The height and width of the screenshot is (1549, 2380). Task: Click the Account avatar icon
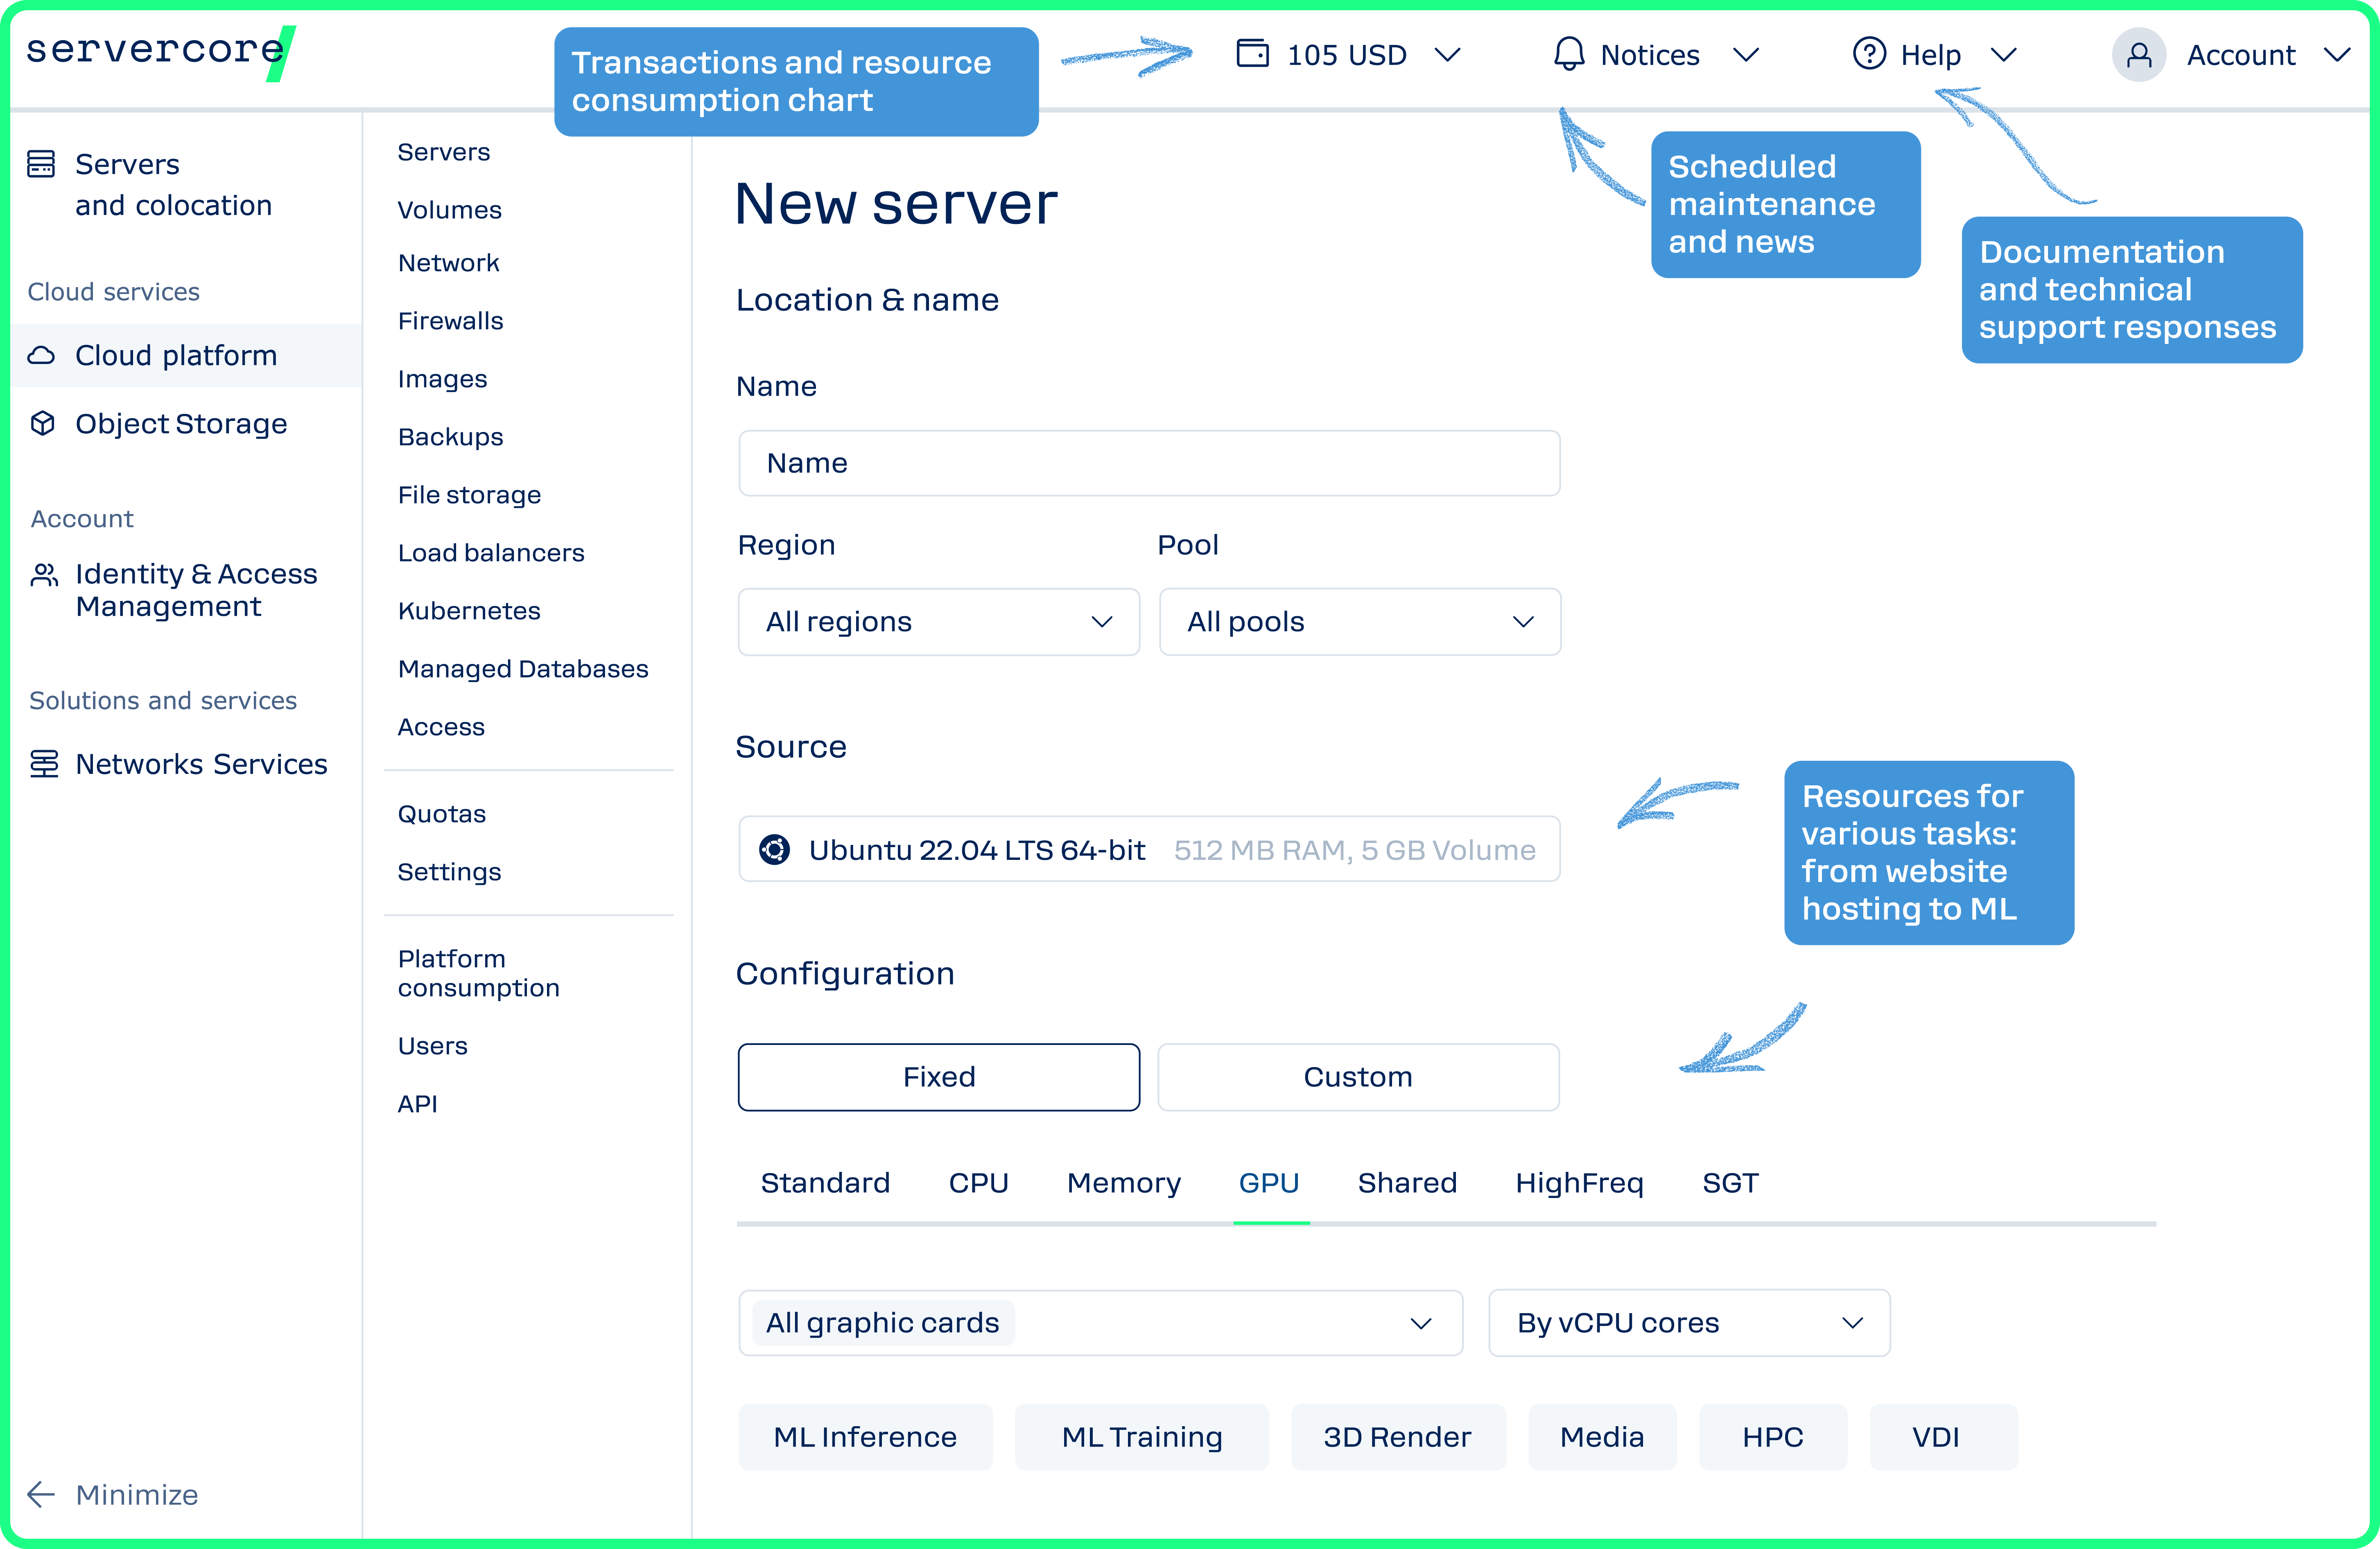coord(2138,55)
